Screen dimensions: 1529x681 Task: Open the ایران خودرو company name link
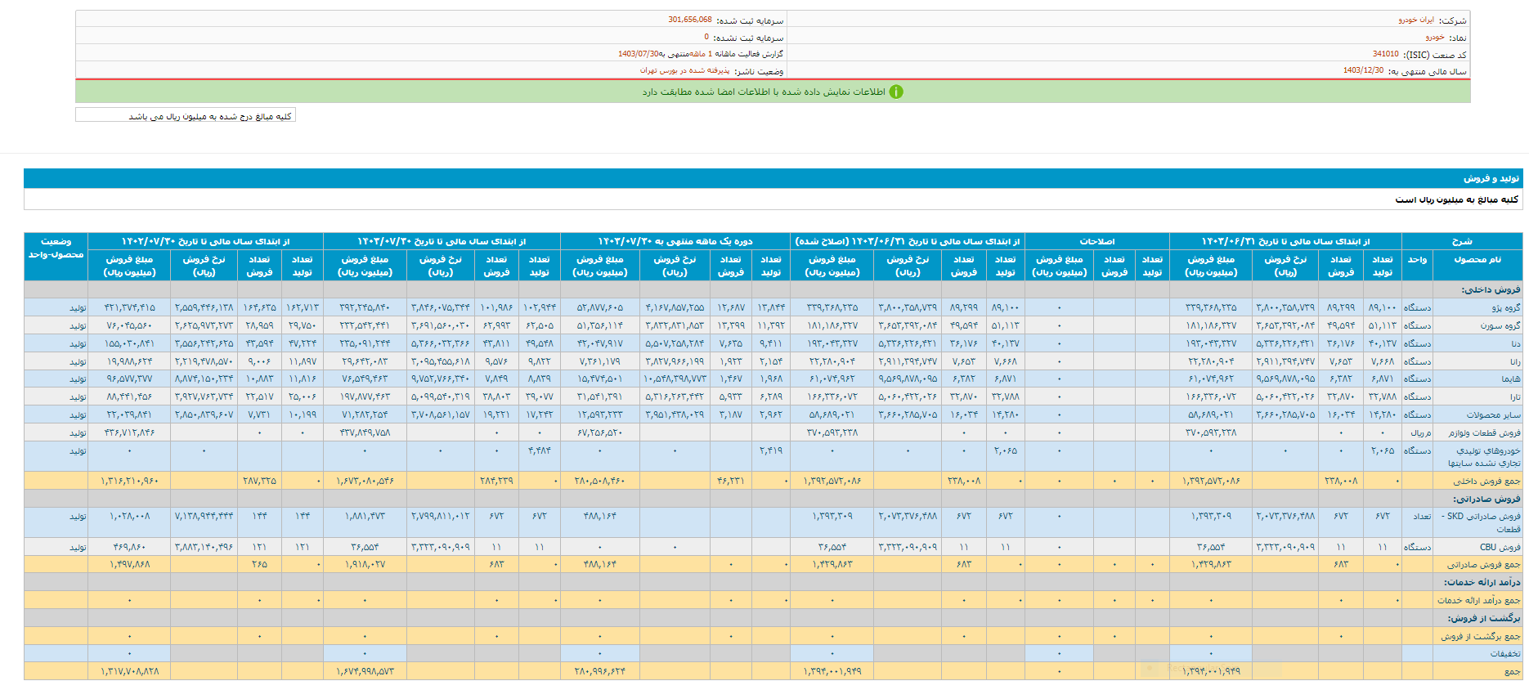coord(1415,20)
